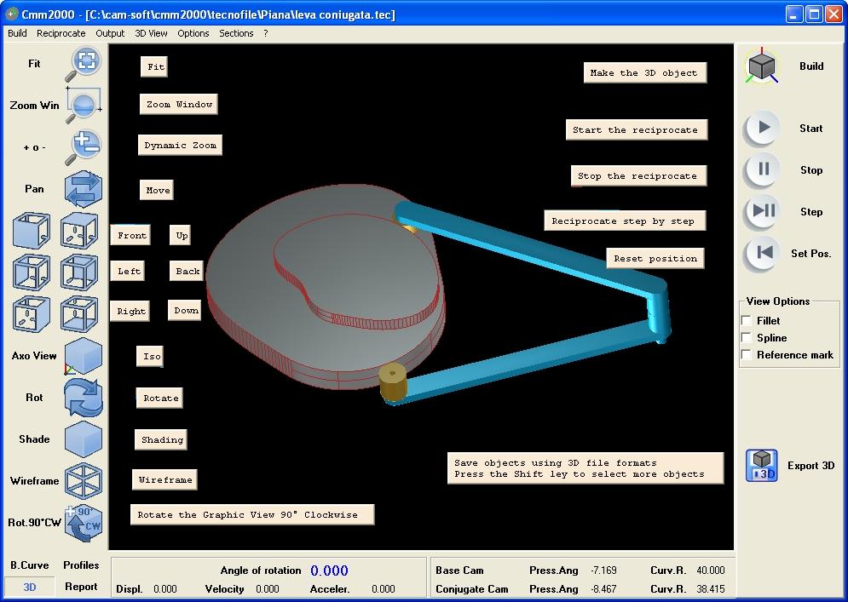Viewport: 848px width, 602px height.
Task: Click the gold roller on the lower arm
Action: tap(393, 382)
